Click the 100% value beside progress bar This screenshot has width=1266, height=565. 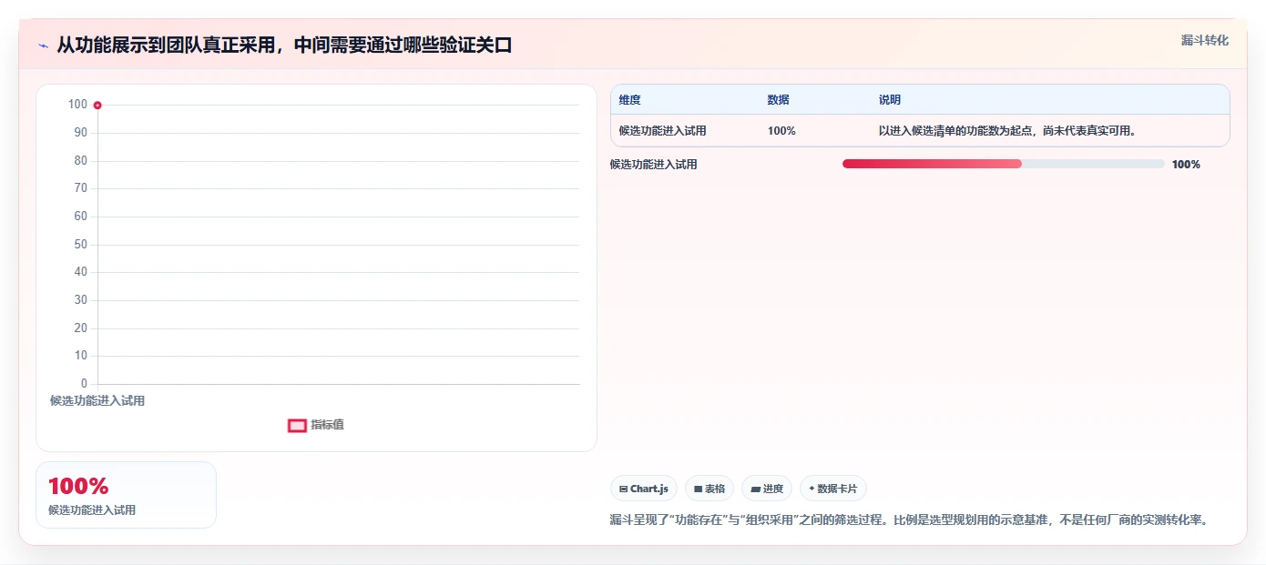coord(1186,165)
